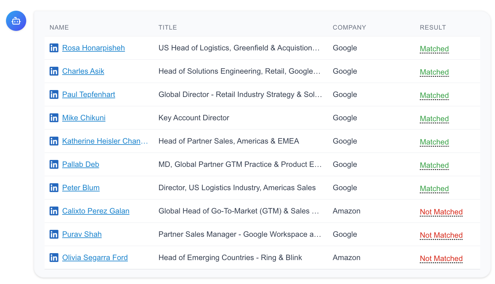The width and height of the screenshot is (495, 284).
Task: Click Amazon company cell in Olivia row
Action: (347, 258)
